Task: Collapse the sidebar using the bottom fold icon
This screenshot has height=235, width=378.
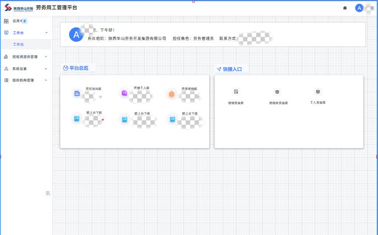Action: 47,193
